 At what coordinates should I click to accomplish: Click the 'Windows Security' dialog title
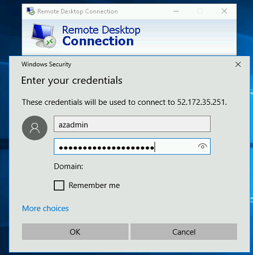[46, 65]
